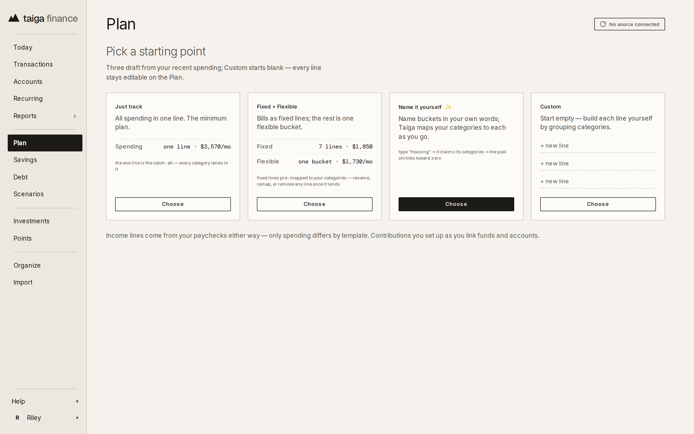
Task: Go to Transactions in the sidebar
Action: (45, 64)
